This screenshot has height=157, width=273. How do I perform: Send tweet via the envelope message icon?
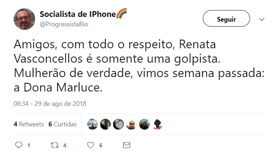[x=126, y=145]
